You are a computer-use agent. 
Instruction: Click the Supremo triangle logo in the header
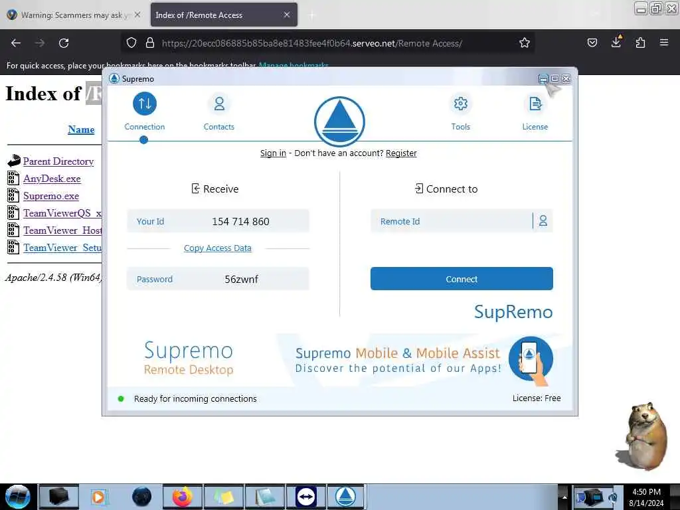click(x=339, y=122)
